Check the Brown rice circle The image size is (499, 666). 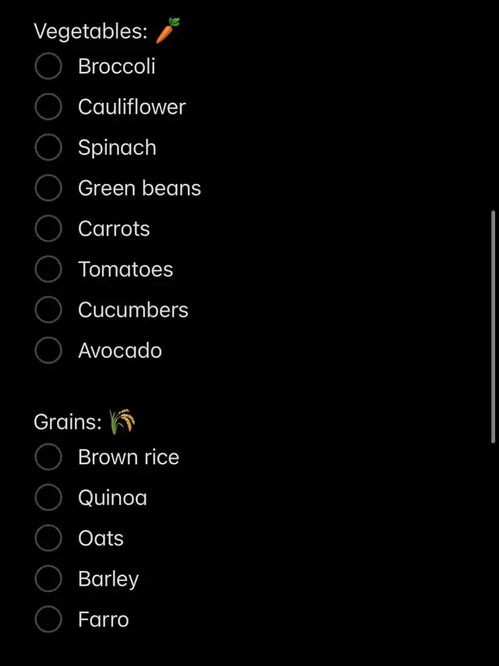click(48, 457)
